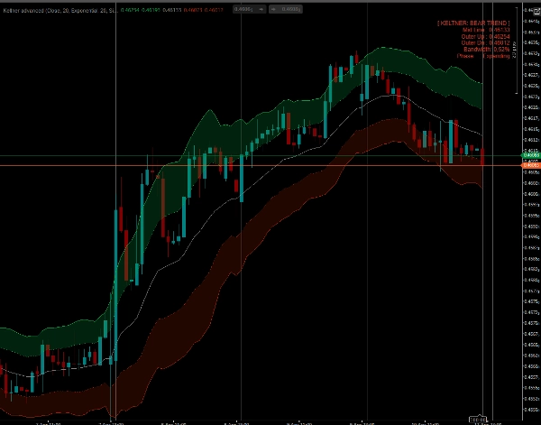Select the KELTNER: BEAR TREND panel heading
The width and height of the screenshot is (541, 425).
pos(473,22)
